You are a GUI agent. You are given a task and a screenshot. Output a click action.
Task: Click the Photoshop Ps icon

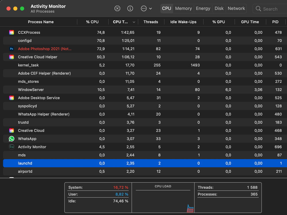click(11, 49)
